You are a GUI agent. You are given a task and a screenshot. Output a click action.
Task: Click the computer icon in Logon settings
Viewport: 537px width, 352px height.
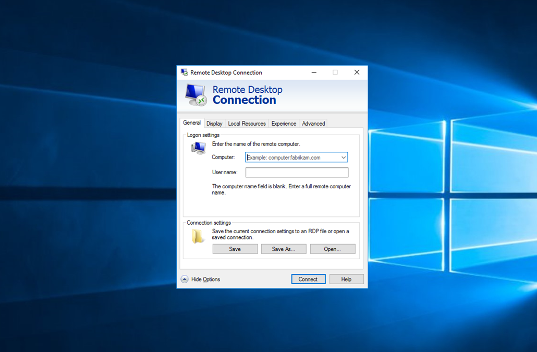point(198,149)
